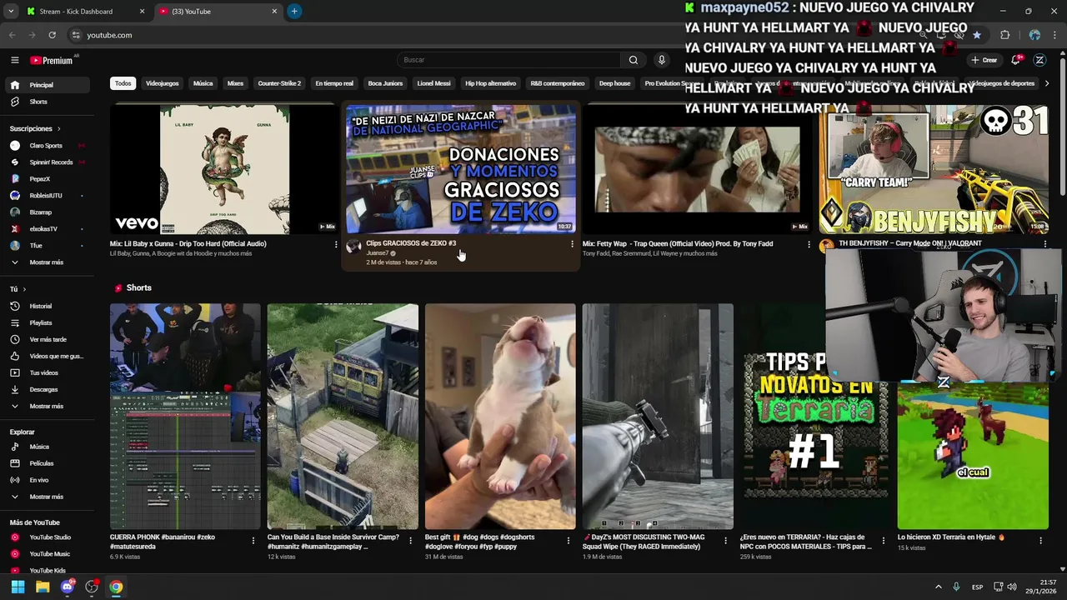The image size is (1067, 600).
Task: Open Películas under Explorar
Action: (48, 463)
